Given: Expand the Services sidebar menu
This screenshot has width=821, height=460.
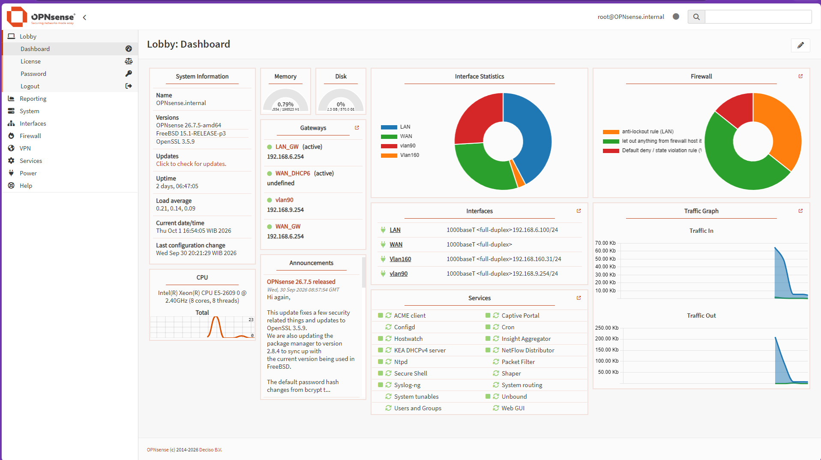Looking at the screenshot, I should 70,161.
